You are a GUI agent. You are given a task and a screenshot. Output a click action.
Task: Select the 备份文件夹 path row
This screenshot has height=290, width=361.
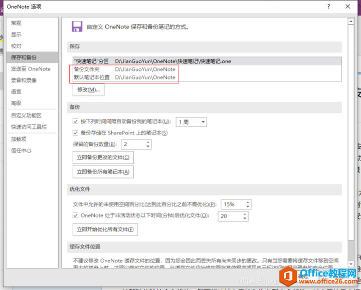tap(207, 69)
